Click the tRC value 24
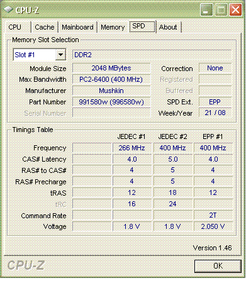246x283 pixels. pyautogui.click(x=173, y=204)
